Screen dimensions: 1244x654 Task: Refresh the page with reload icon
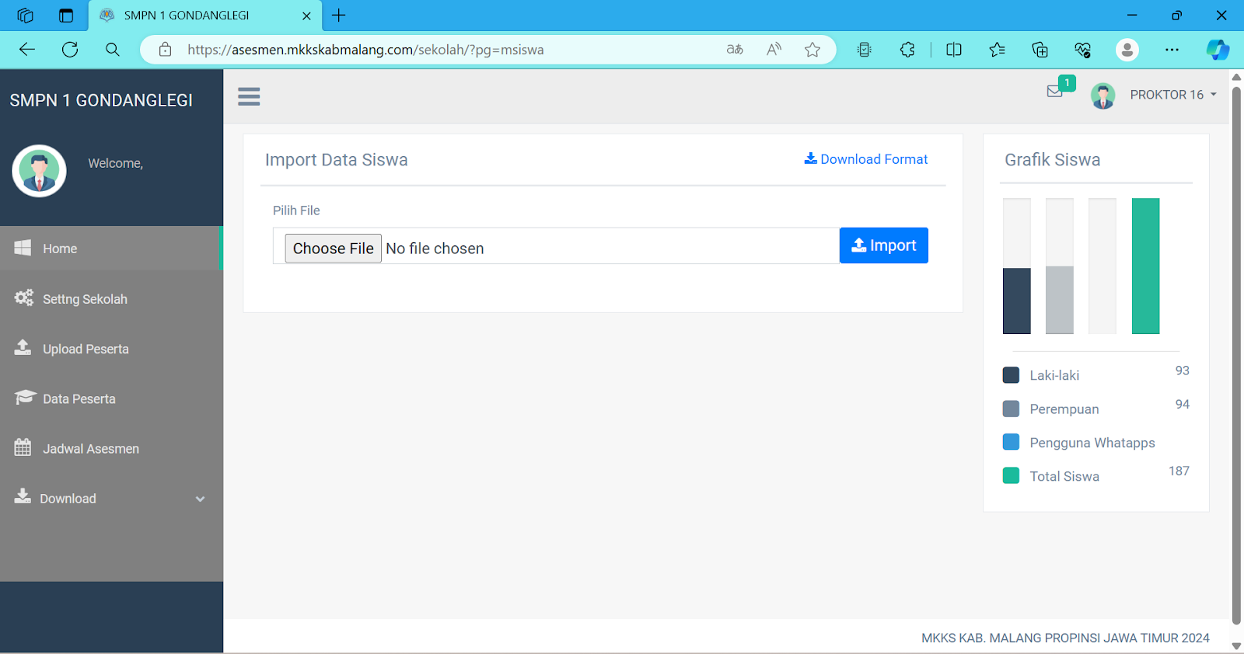[70, 50]
